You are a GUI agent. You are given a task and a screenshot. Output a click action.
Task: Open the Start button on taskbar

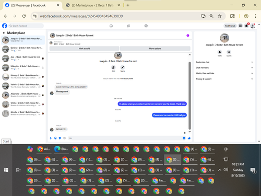6,170
